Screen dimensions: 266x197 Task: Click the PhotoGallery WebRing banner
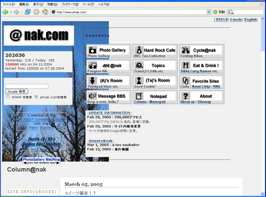tap(41, 161)
